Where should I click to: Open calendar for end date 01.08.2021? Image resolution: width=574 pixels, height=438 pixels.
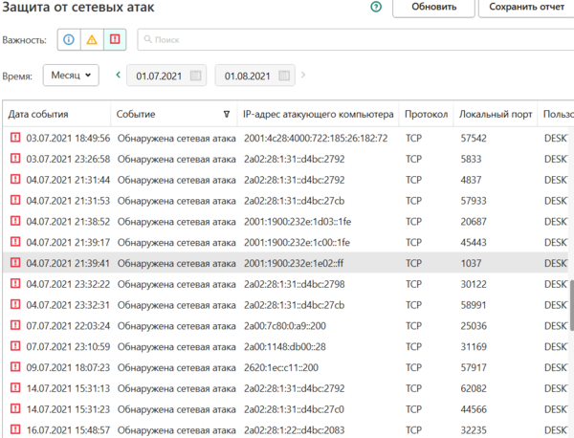pyautogui.click(x=284, y=76)
